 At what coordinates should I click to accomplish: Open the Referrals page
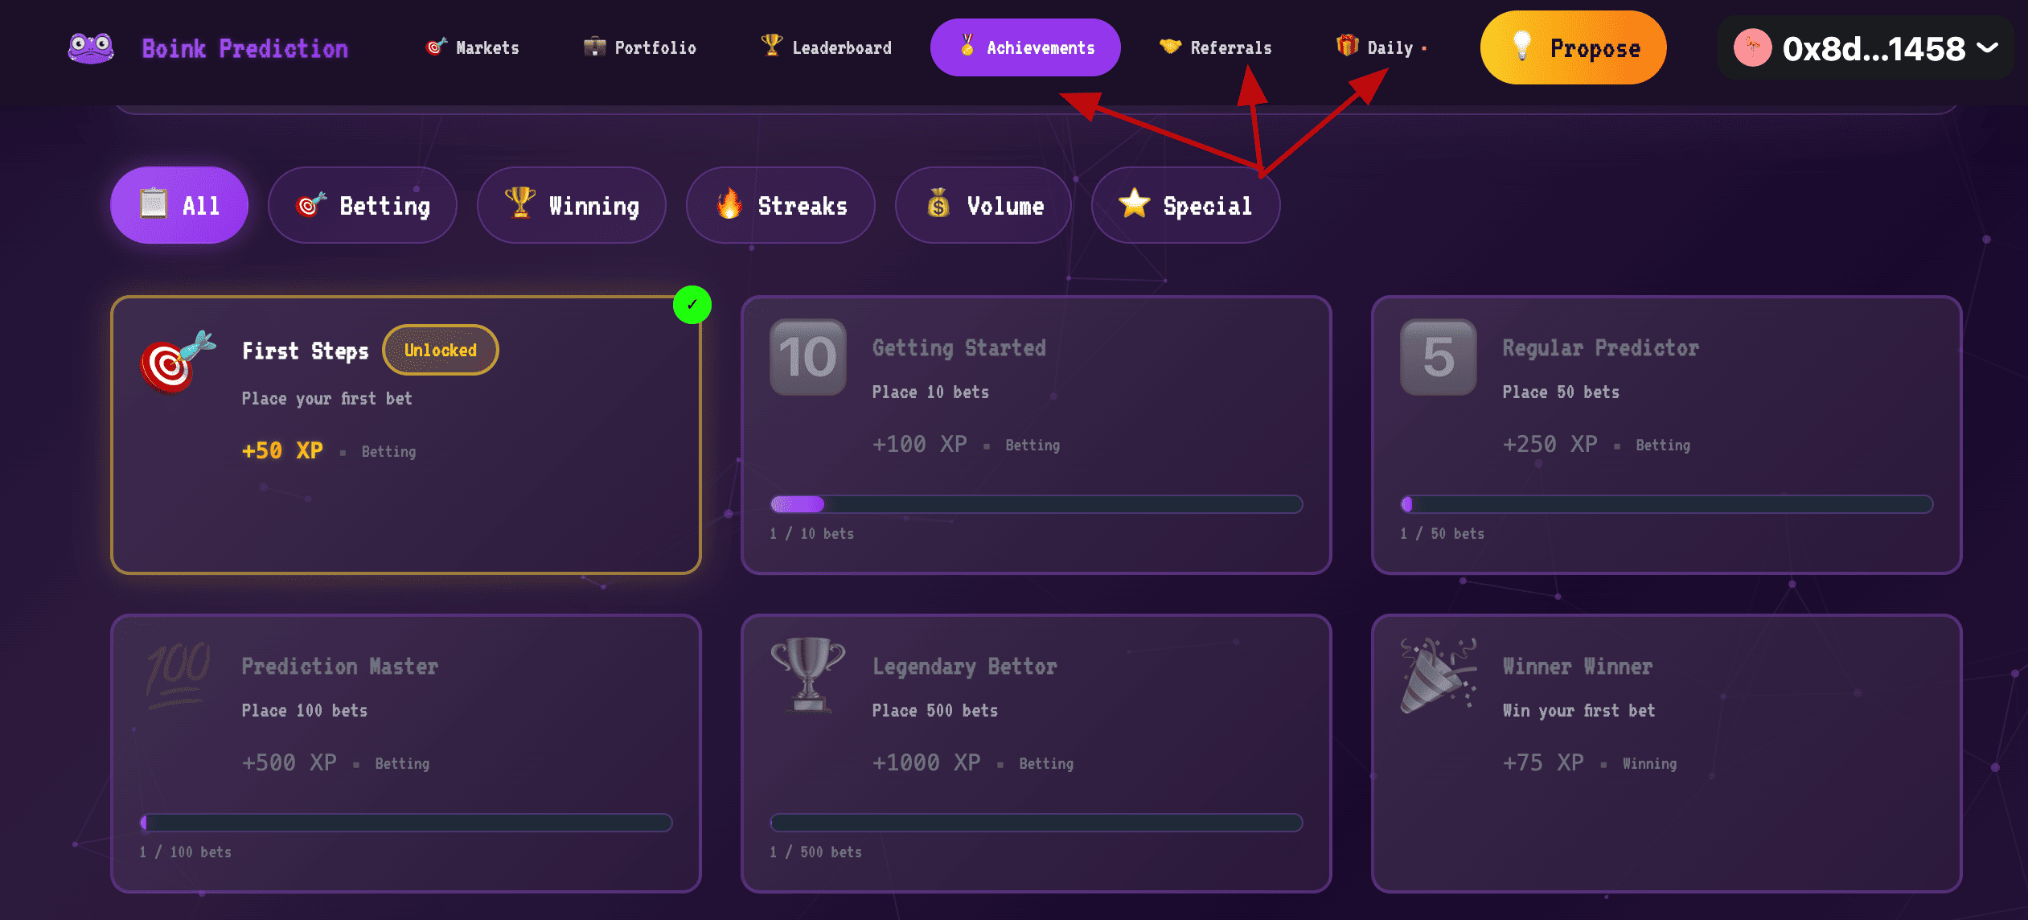pyautogui.click(x=1216, y=48)
